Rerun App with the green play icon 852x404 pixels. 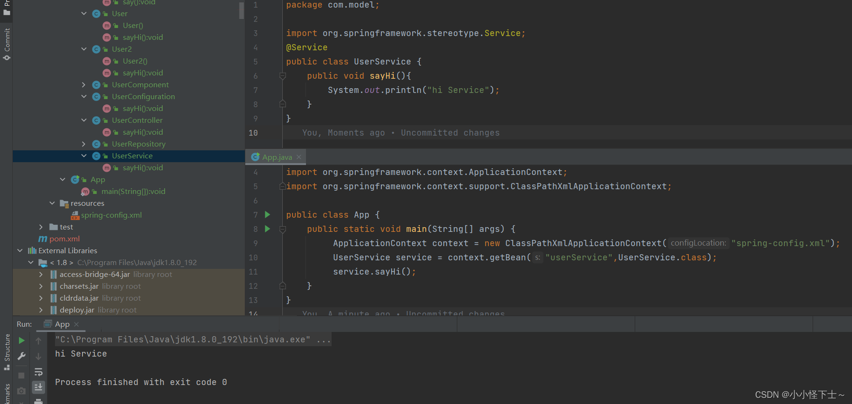click(x=21, y=340)
